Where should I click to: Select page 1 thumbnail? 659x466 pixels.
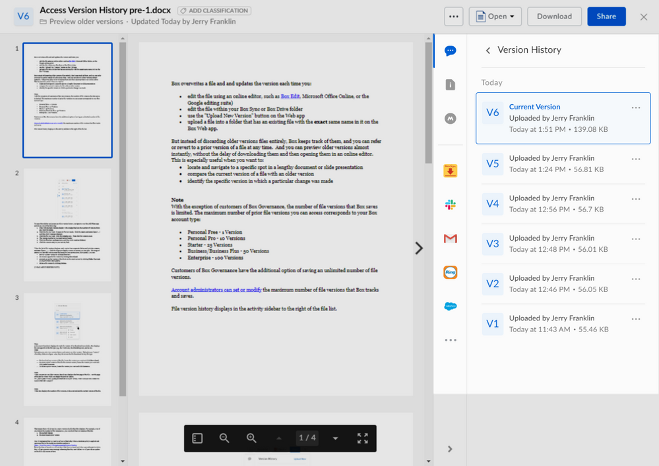coord(68,100)
